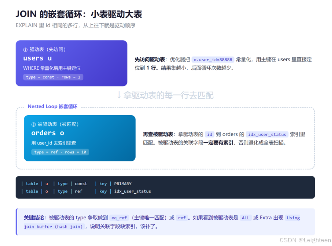Click the text 说明关联字段缺索引，该补了。
This screenshot has width=332, height=246.
pyautogui.click(x=124, y=227)
